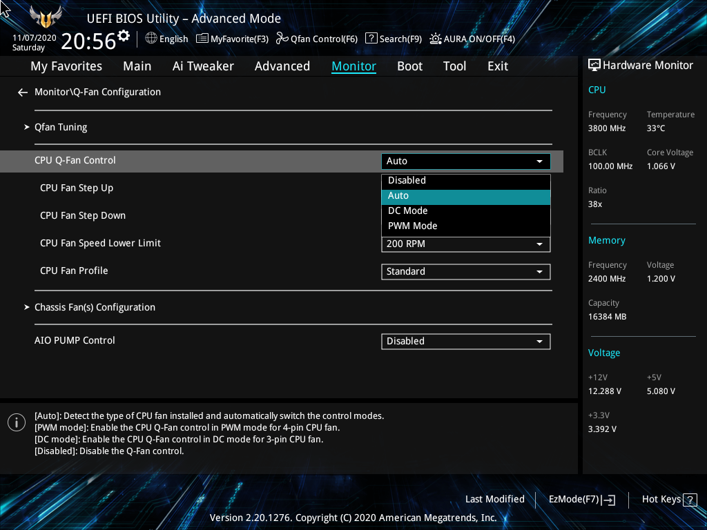Click the +3.3V reading 3.392 V
707x530 pixels.
point(602,429)
